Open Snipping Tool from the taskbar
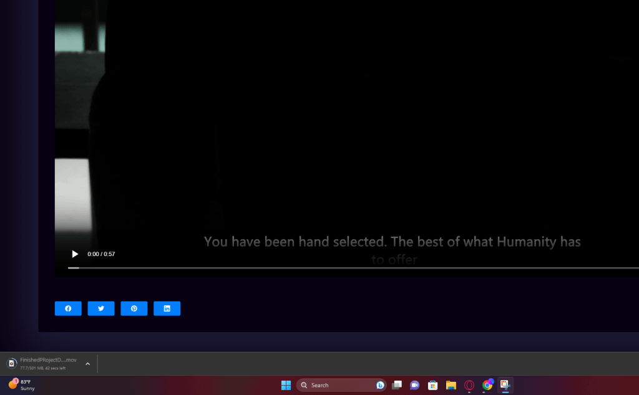Image resolution: width=639 pixels, height=395 pixels. click(x=505, y=385)
